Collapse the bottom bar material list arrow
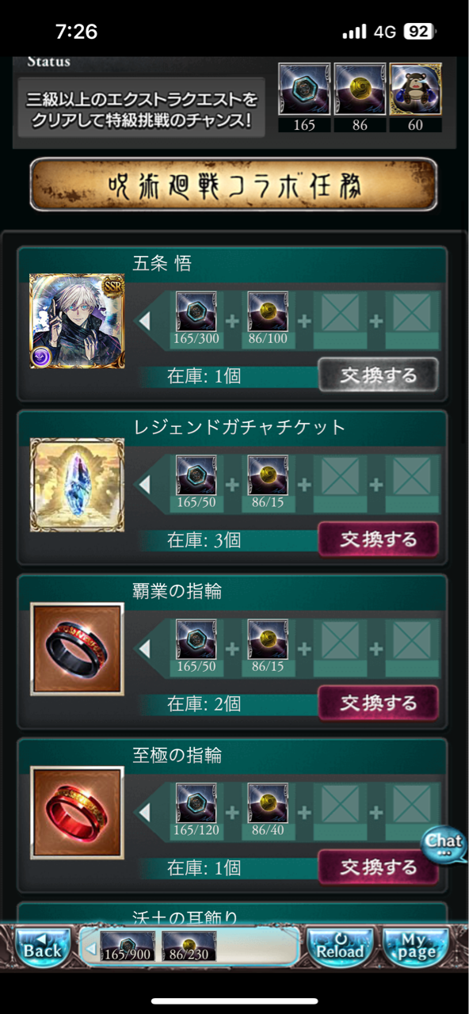The image size is (469, 1014). (x=90, y=947)
